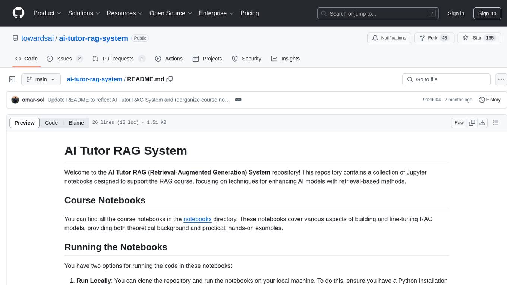Viewport: 507px width, 285px height.
Task: Expand the Enterprise menu
Action: click(216, 13)
